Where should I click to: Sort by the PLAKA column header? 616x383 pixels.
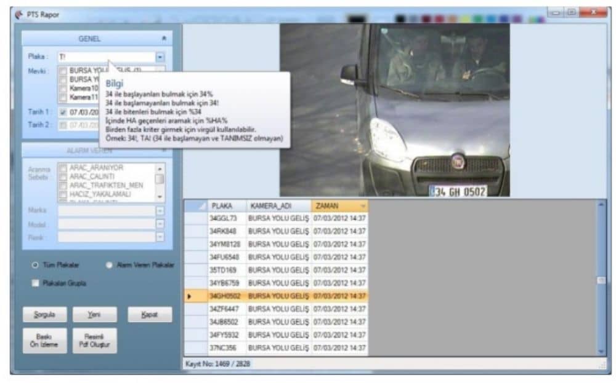coord(227,206)
